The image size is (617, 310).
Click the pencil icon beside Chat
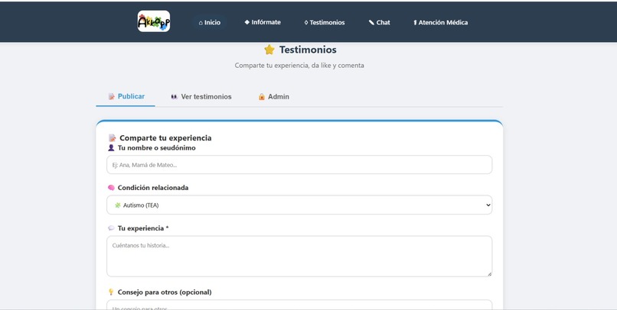[371, 22]
